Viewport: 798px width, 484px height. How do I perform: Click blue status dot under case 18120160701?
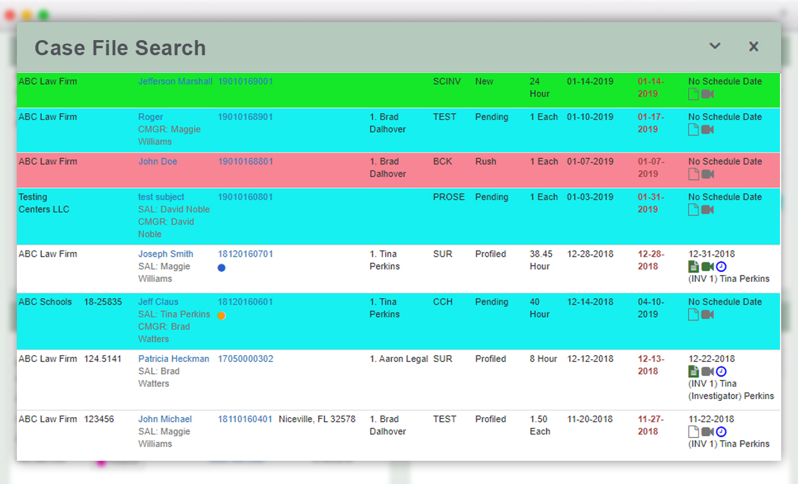[x=221, y=268]
